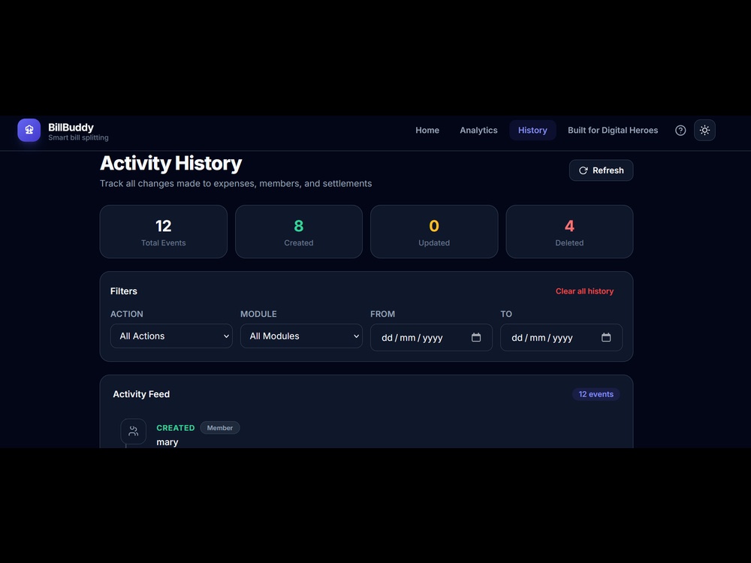Screen dimensions: 751x563
Task: Select the Total Events card
Action: [163, 232]
